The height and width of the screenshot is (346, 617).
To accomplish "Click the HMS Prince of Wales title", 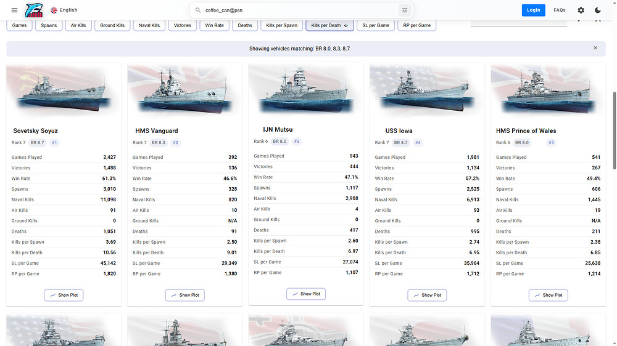I will [526, 131].
